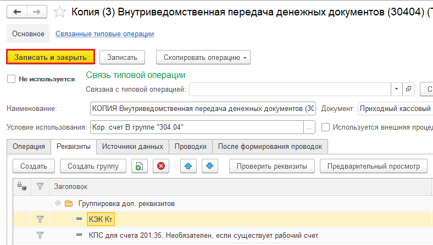Click the filter funnel icon in the table header
This screenshot has width=433, height=245.
coord(40,186)
